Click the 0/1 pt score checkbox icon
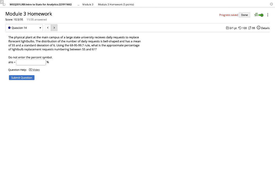275x172 pixels. [x=227, y=28]
